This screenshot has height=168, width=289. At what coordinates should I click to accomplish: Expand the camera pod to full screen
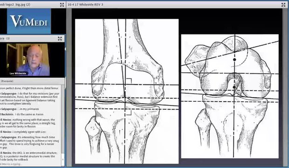tap(60, 38)
